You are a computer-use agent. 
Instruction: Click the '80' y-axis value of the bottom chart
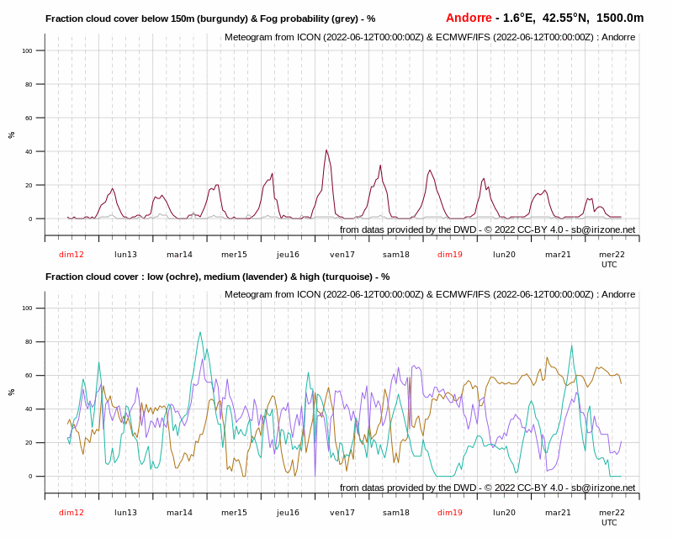point(29,342)
